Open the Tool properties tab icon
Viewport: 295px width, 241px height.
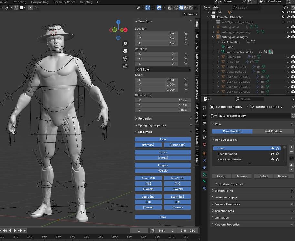pos(205,108)
